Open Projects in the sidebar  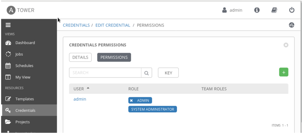[29, 122]
